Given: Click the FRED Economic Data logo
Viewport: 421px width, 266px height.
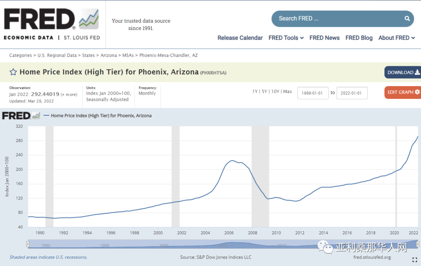Looking at the screenshot, I should [52, 24].
